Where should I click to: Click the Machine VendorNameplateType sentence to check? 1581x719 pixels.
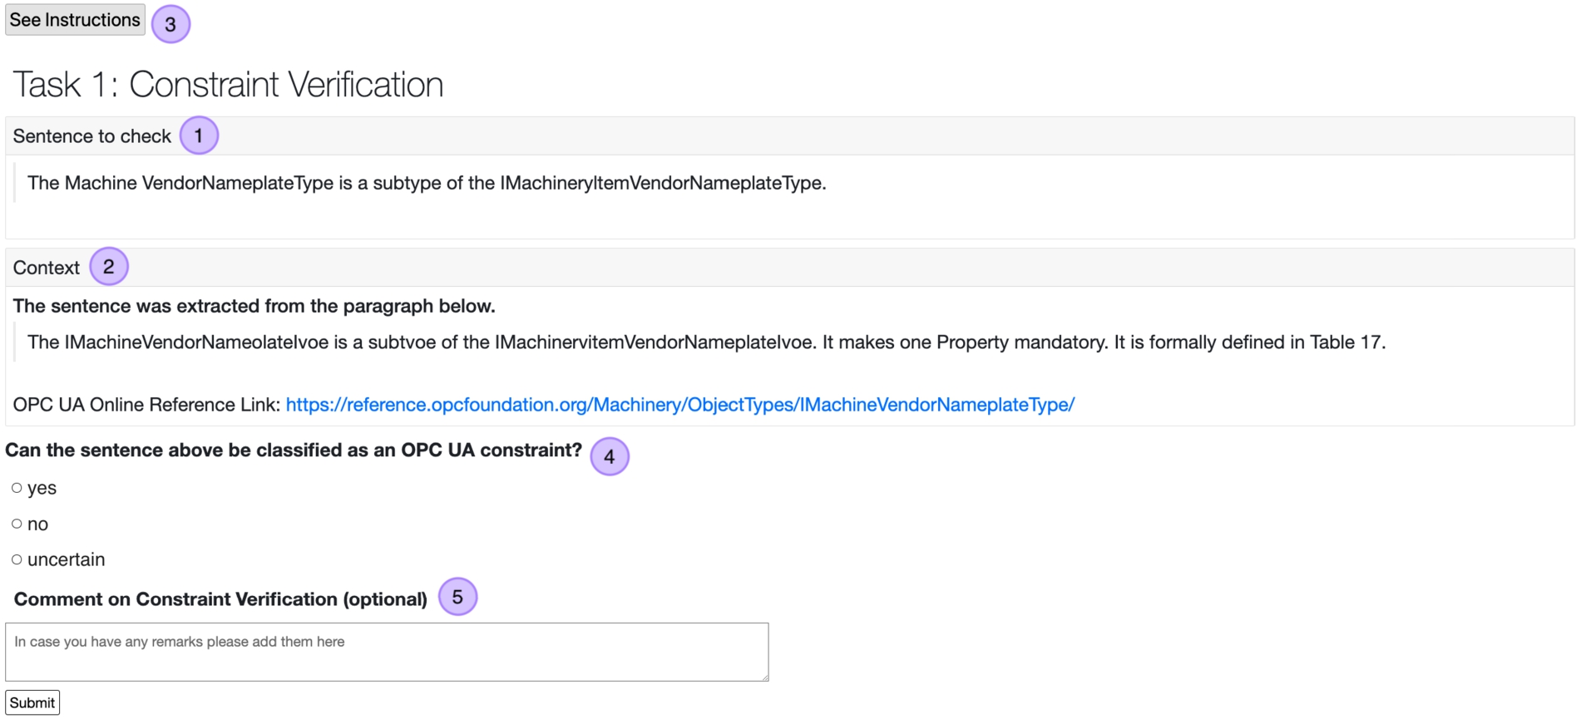click(x=427, y=183)
